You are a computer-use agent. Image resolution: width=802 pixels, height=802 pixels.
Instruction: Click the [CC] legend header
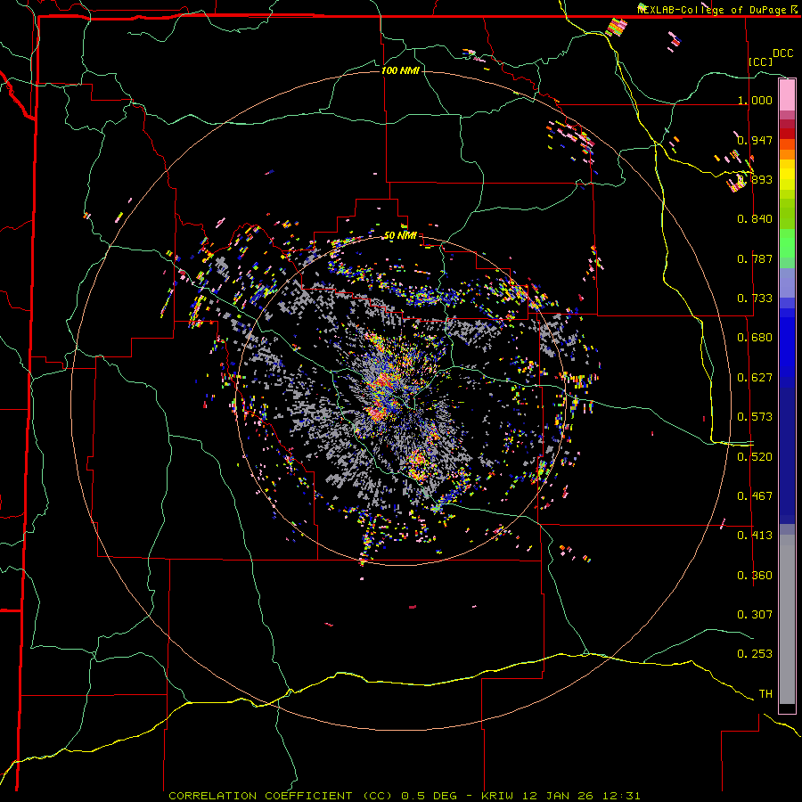(761, 61)
